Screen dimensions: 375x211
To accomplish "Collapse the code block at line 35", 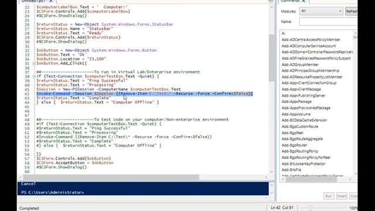I will pyautogui.click(x=34, y=64).
